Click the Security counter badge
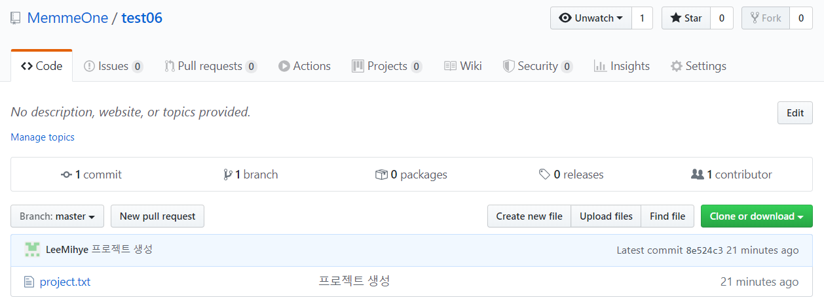The width and height of the screenshot is (824, 304). coord(567,67)
